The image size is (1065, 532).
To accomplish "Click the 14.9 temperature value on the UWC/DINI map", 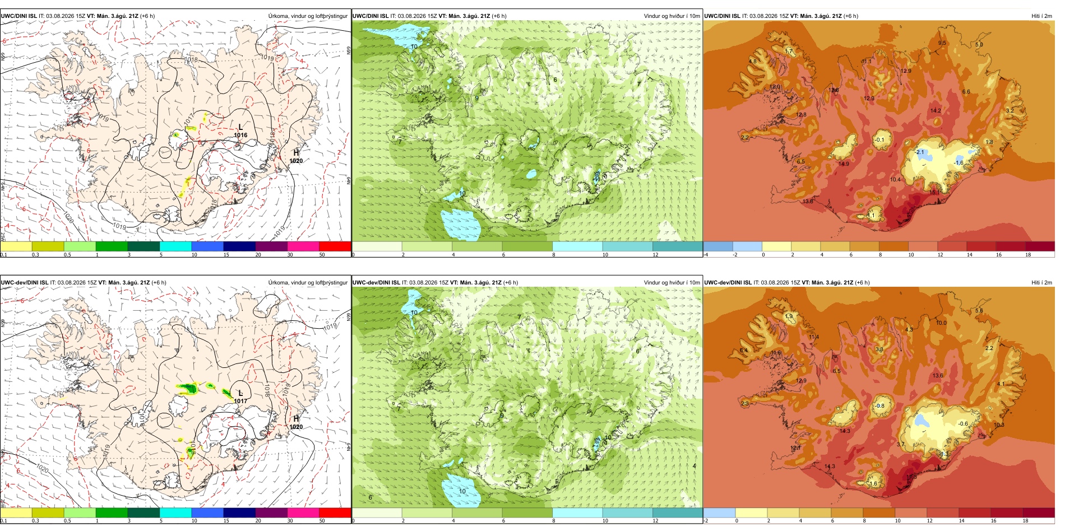I will pyautogui.click(x=844, y=164).
